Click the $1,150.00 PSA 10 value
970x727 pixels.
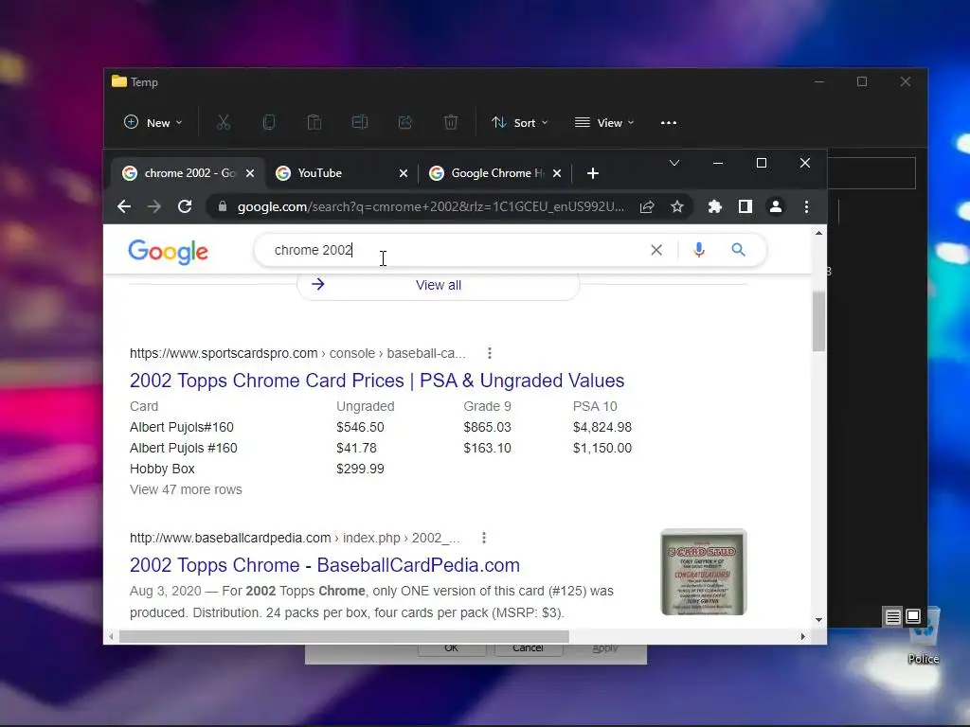602,448
